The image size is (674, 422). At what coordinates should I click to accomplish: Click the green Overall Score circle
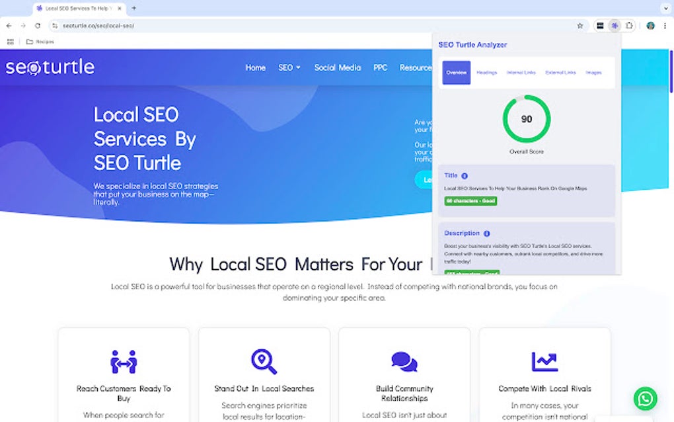pyautogui.click(x=526, y=119)
